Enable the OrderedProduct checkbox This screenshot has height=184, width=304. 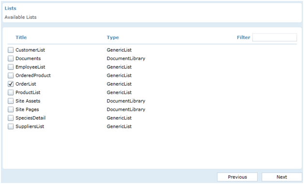point(11,76)
